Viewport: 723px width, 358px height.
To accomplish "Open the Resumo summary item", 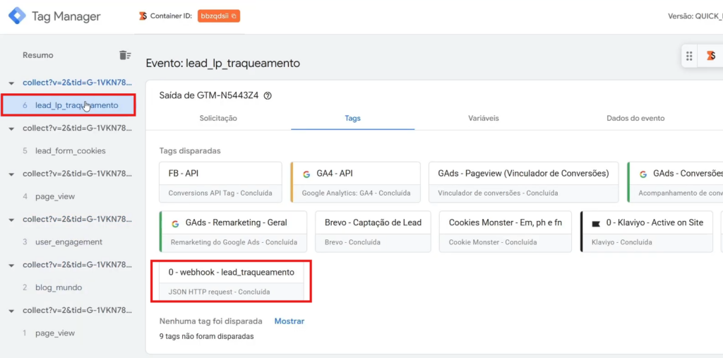I will (x=38, y=55).
